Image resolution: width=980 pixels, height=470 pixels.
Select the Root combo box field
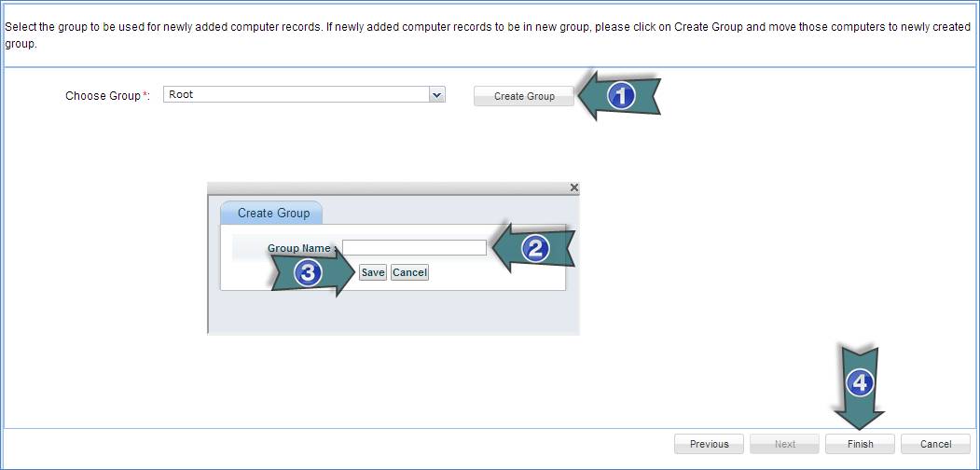point(296,95)
